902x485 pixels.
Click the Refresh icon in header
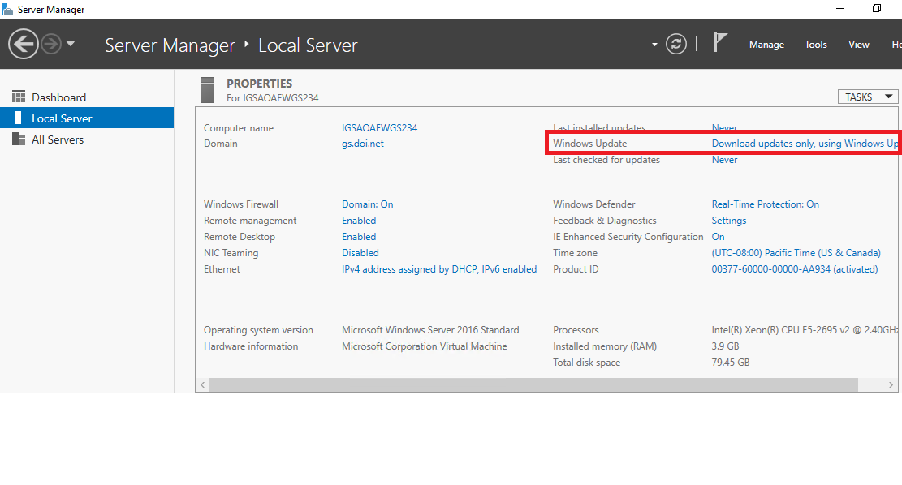676,45
